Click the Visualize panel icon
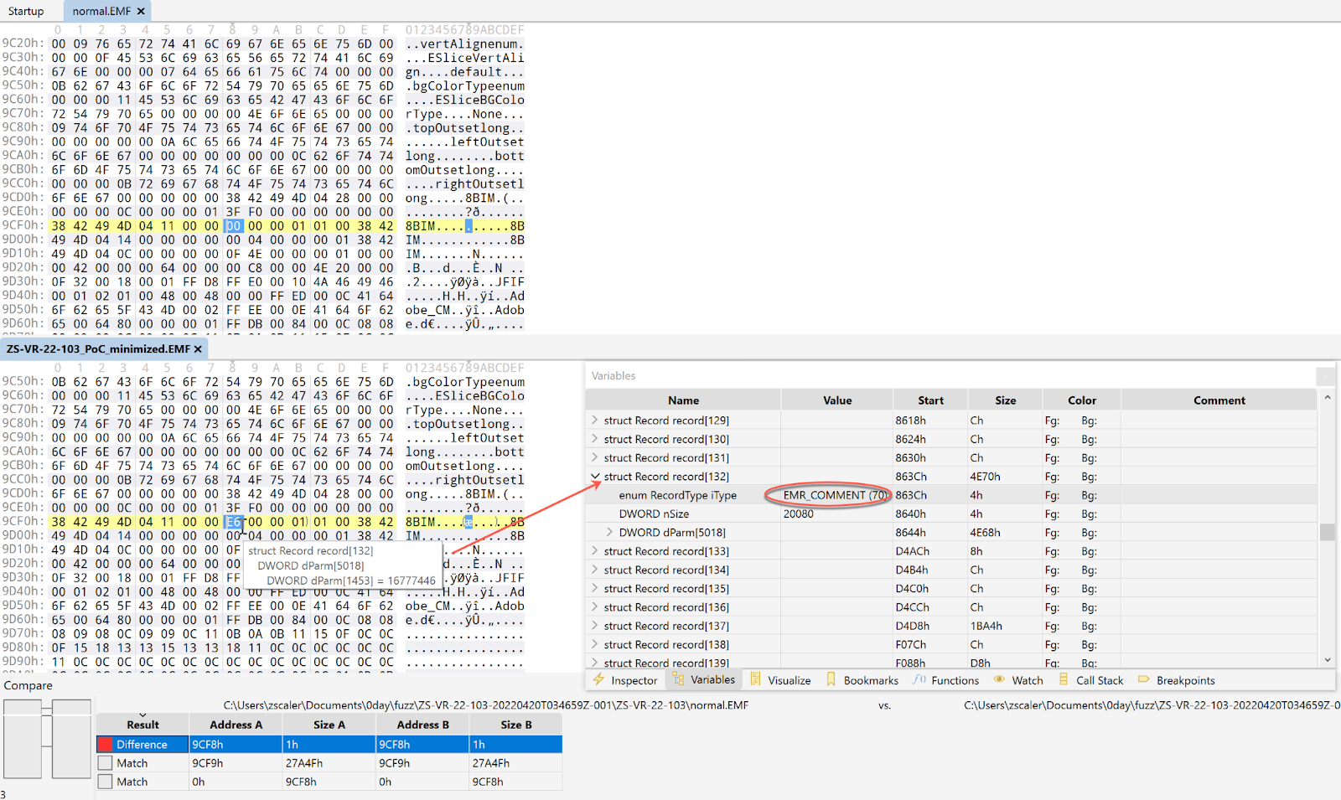The width and height of the screenshot is (1341, 800). point(755,679)
